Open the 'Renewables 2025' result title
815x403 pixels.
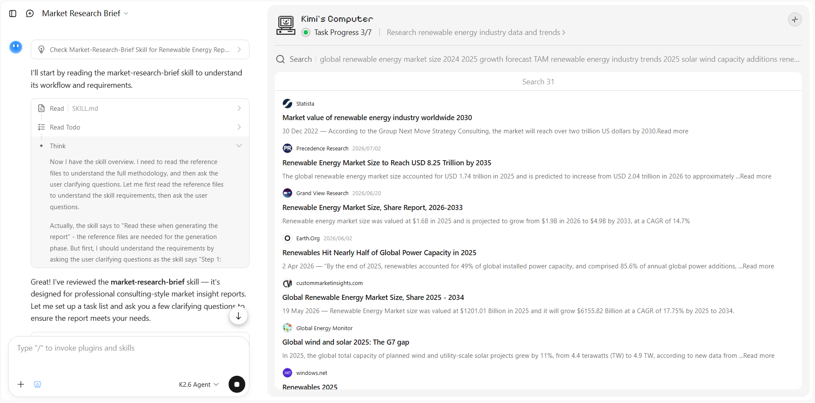310,386
